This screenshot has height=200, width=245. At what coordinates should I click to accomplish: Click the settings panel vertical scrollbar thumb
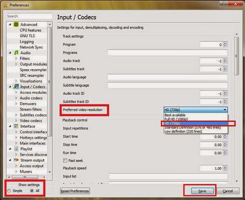[236, 56]
